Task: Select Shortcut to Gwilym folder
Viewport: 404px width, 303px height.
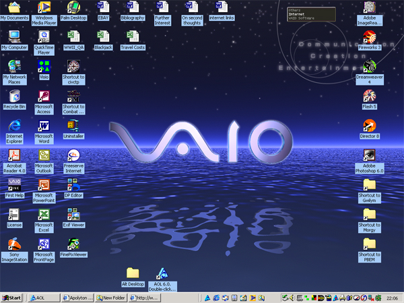Action: pyautogui.click(x=370, y=185)
